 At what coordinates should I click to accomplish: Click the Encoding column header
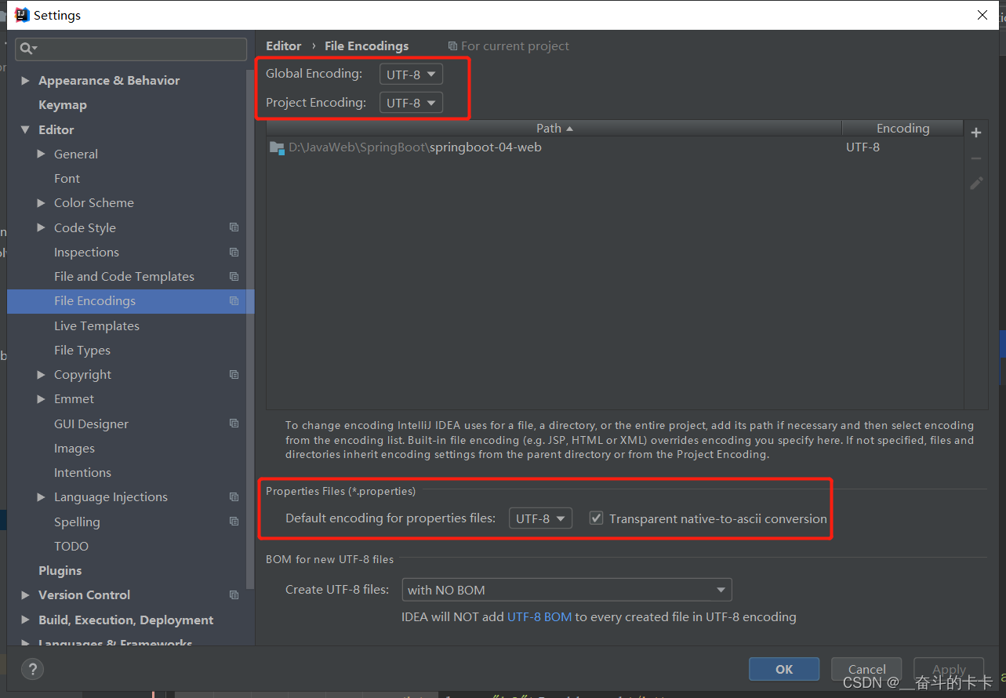pyautogui.click(x=902, y=128)
